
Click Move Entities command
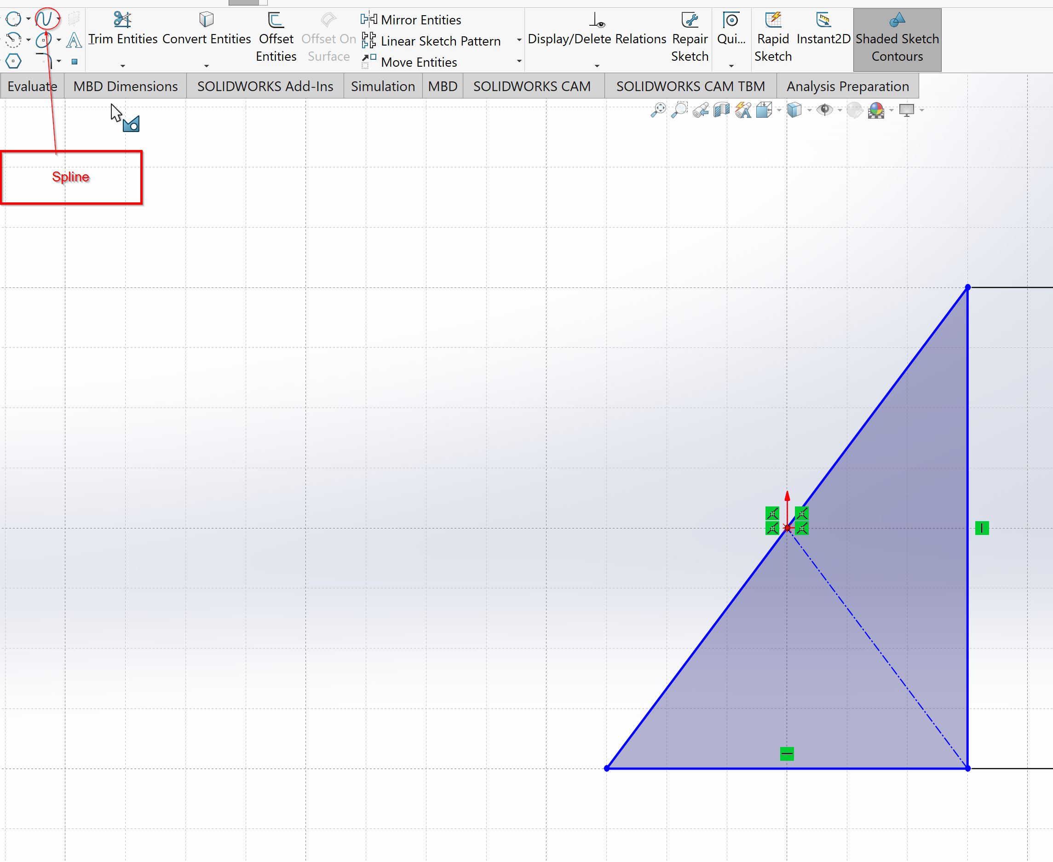(409, 62)
